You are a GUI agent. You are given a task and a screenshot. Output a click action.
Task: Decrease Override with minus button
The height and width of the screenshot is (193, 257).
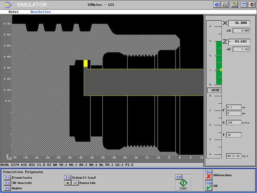pyautogui.click(x=75, y=183)
